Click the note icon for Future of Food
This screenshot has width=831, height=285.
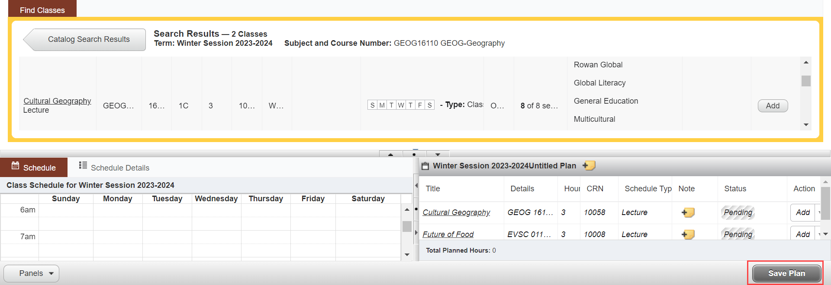point(688,234)
